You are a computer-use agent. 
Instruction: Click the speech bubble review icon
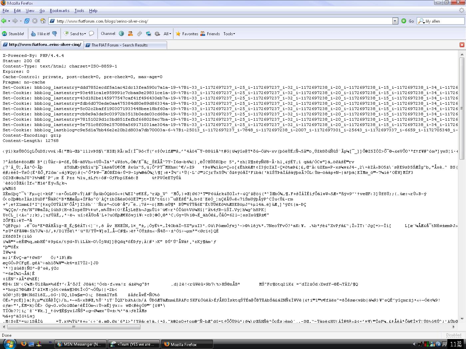(x=92, y=33)
